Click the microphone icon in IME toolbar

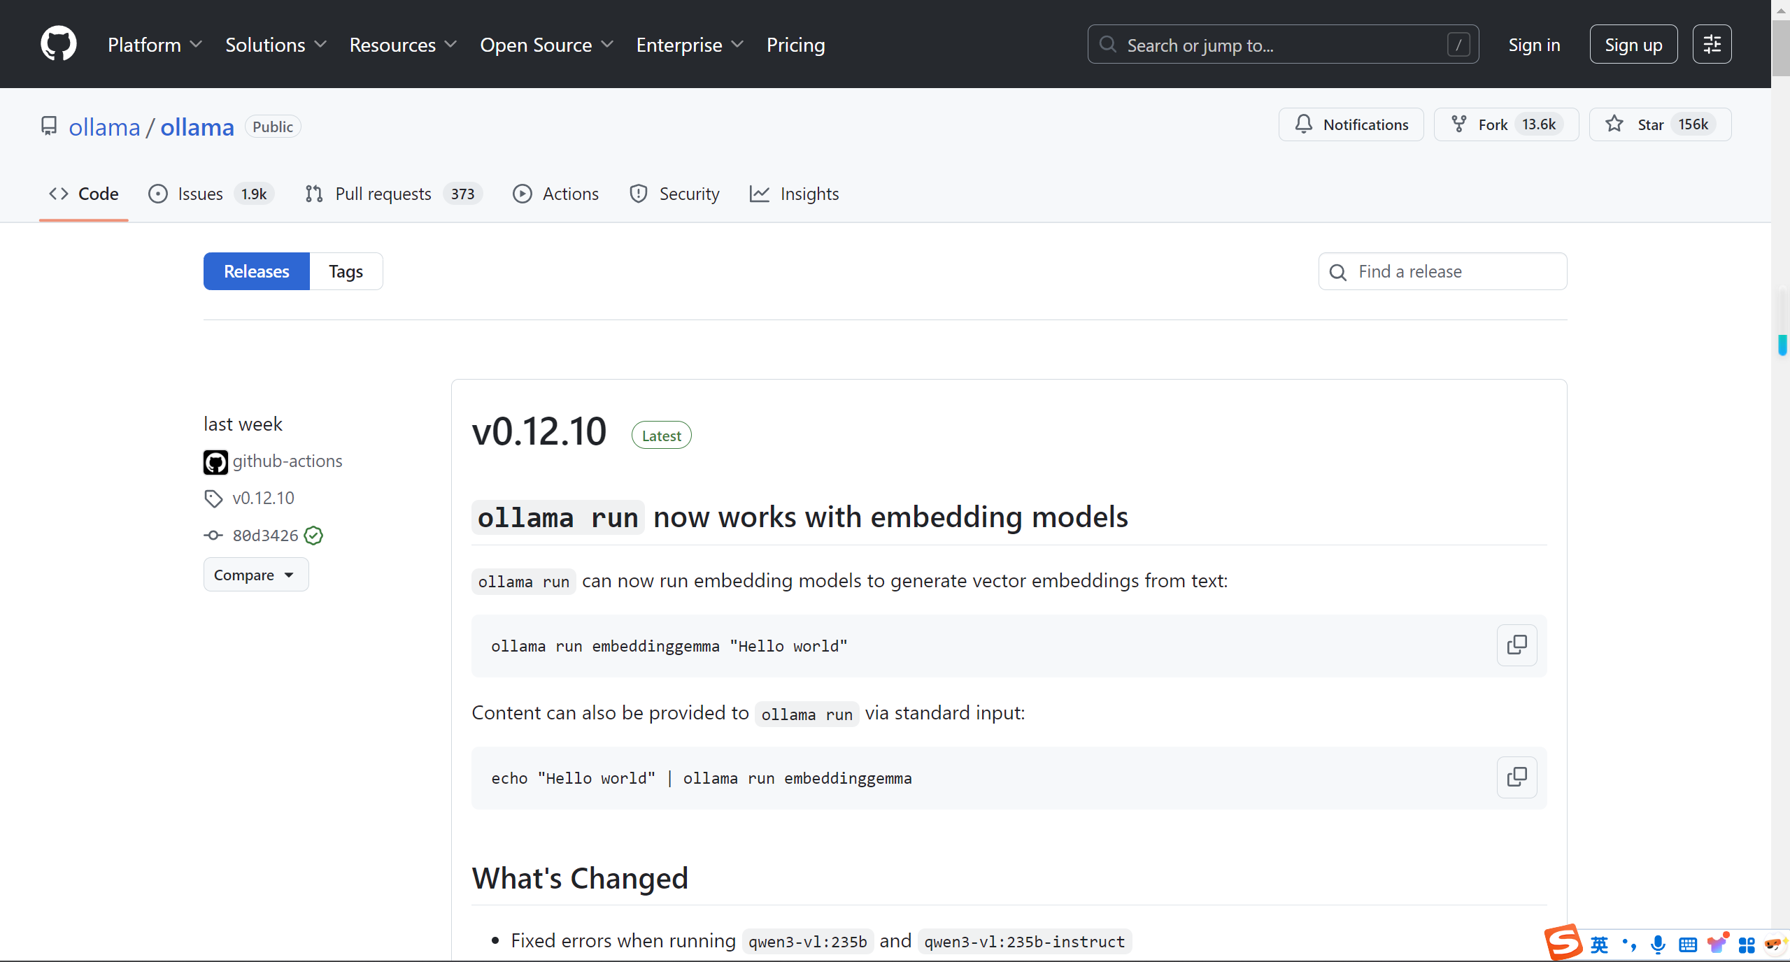1658,945
